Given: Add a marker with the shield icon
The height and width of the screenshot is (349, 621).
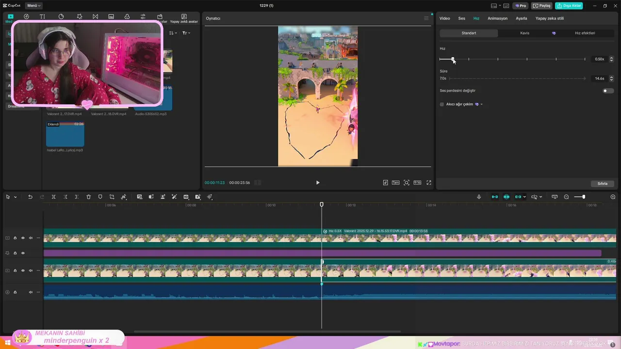Looking at the screenshot, I should [100, 197].
